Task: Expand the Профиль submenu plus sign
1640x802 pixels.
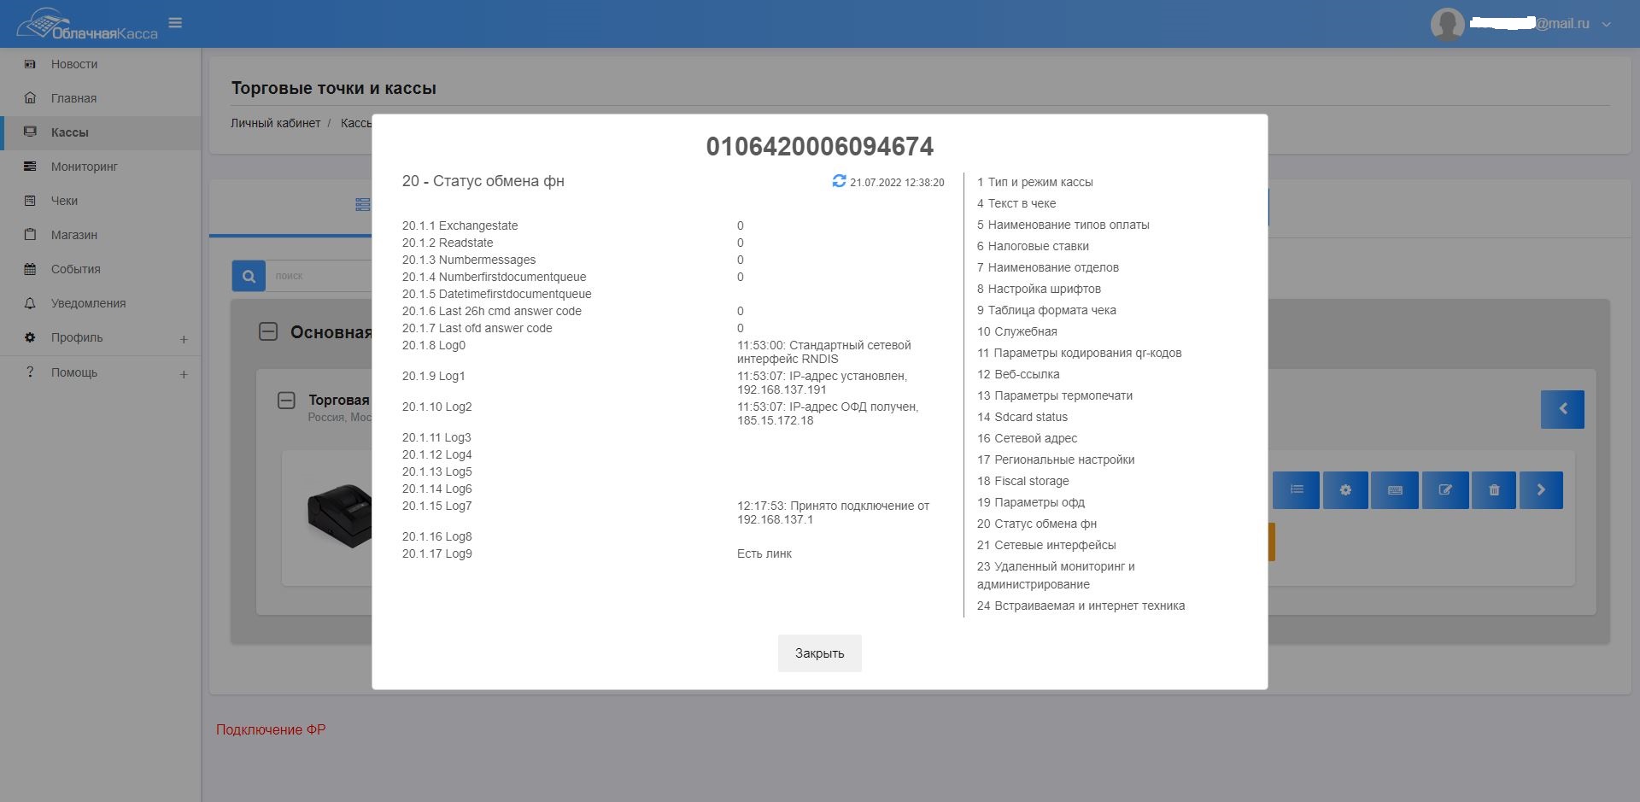Action: point(184,339)
